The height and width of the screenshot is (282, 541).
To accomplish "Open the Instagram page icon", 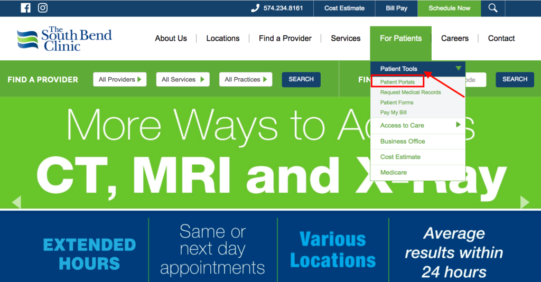I will pyautogui.click(x=43, y=8).
